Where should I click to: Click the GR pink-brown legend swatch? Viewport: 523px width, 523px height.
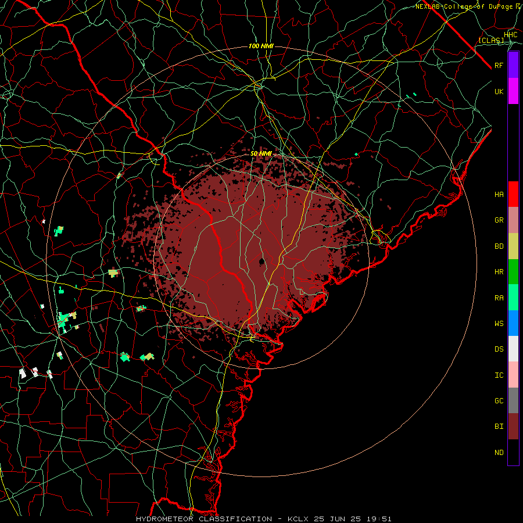(513, 220)
